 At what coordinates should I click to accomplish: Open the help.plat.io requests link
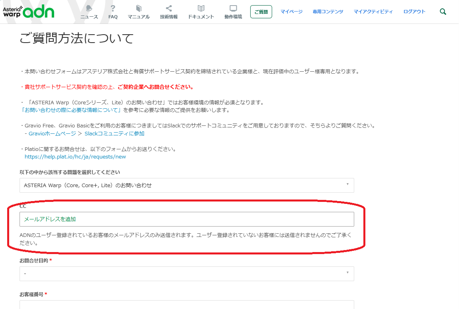pos(75,156)
